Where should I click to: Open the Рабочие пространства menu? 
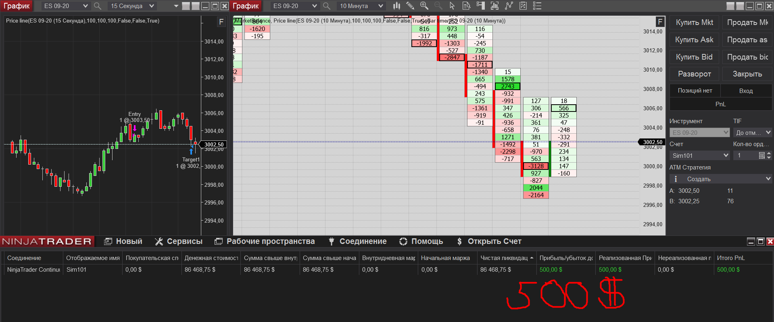click(x=265, y=242)
